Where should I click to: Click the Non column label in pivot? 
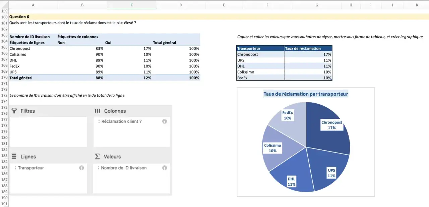(x=61, y=42)
